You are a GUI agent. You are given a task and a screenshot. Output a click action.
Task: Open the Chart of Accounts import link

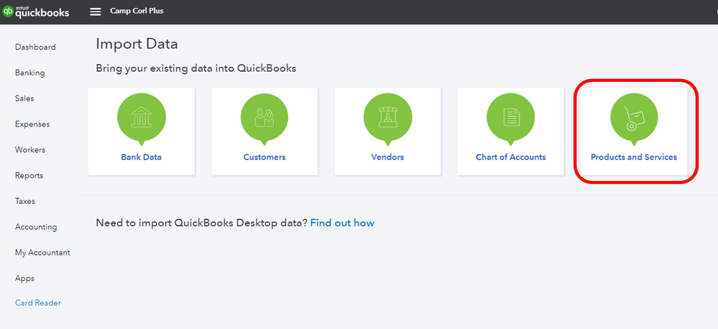coord(510,157)
